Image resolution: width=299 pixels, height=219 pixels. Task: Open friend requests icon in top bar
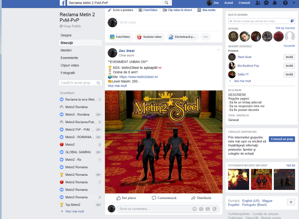[258, 3]
